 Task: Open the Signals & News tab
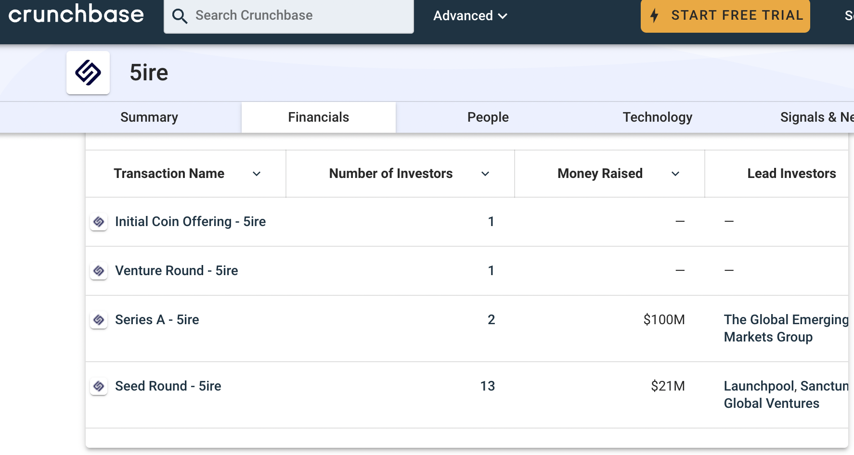[x=816, y=117]
